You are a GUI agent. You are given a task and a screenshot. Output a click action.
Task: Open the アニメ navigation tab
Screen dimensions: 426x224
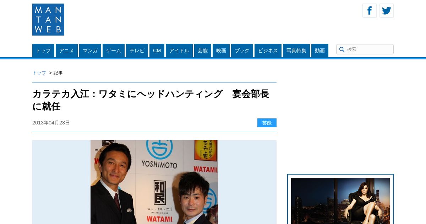67,50
